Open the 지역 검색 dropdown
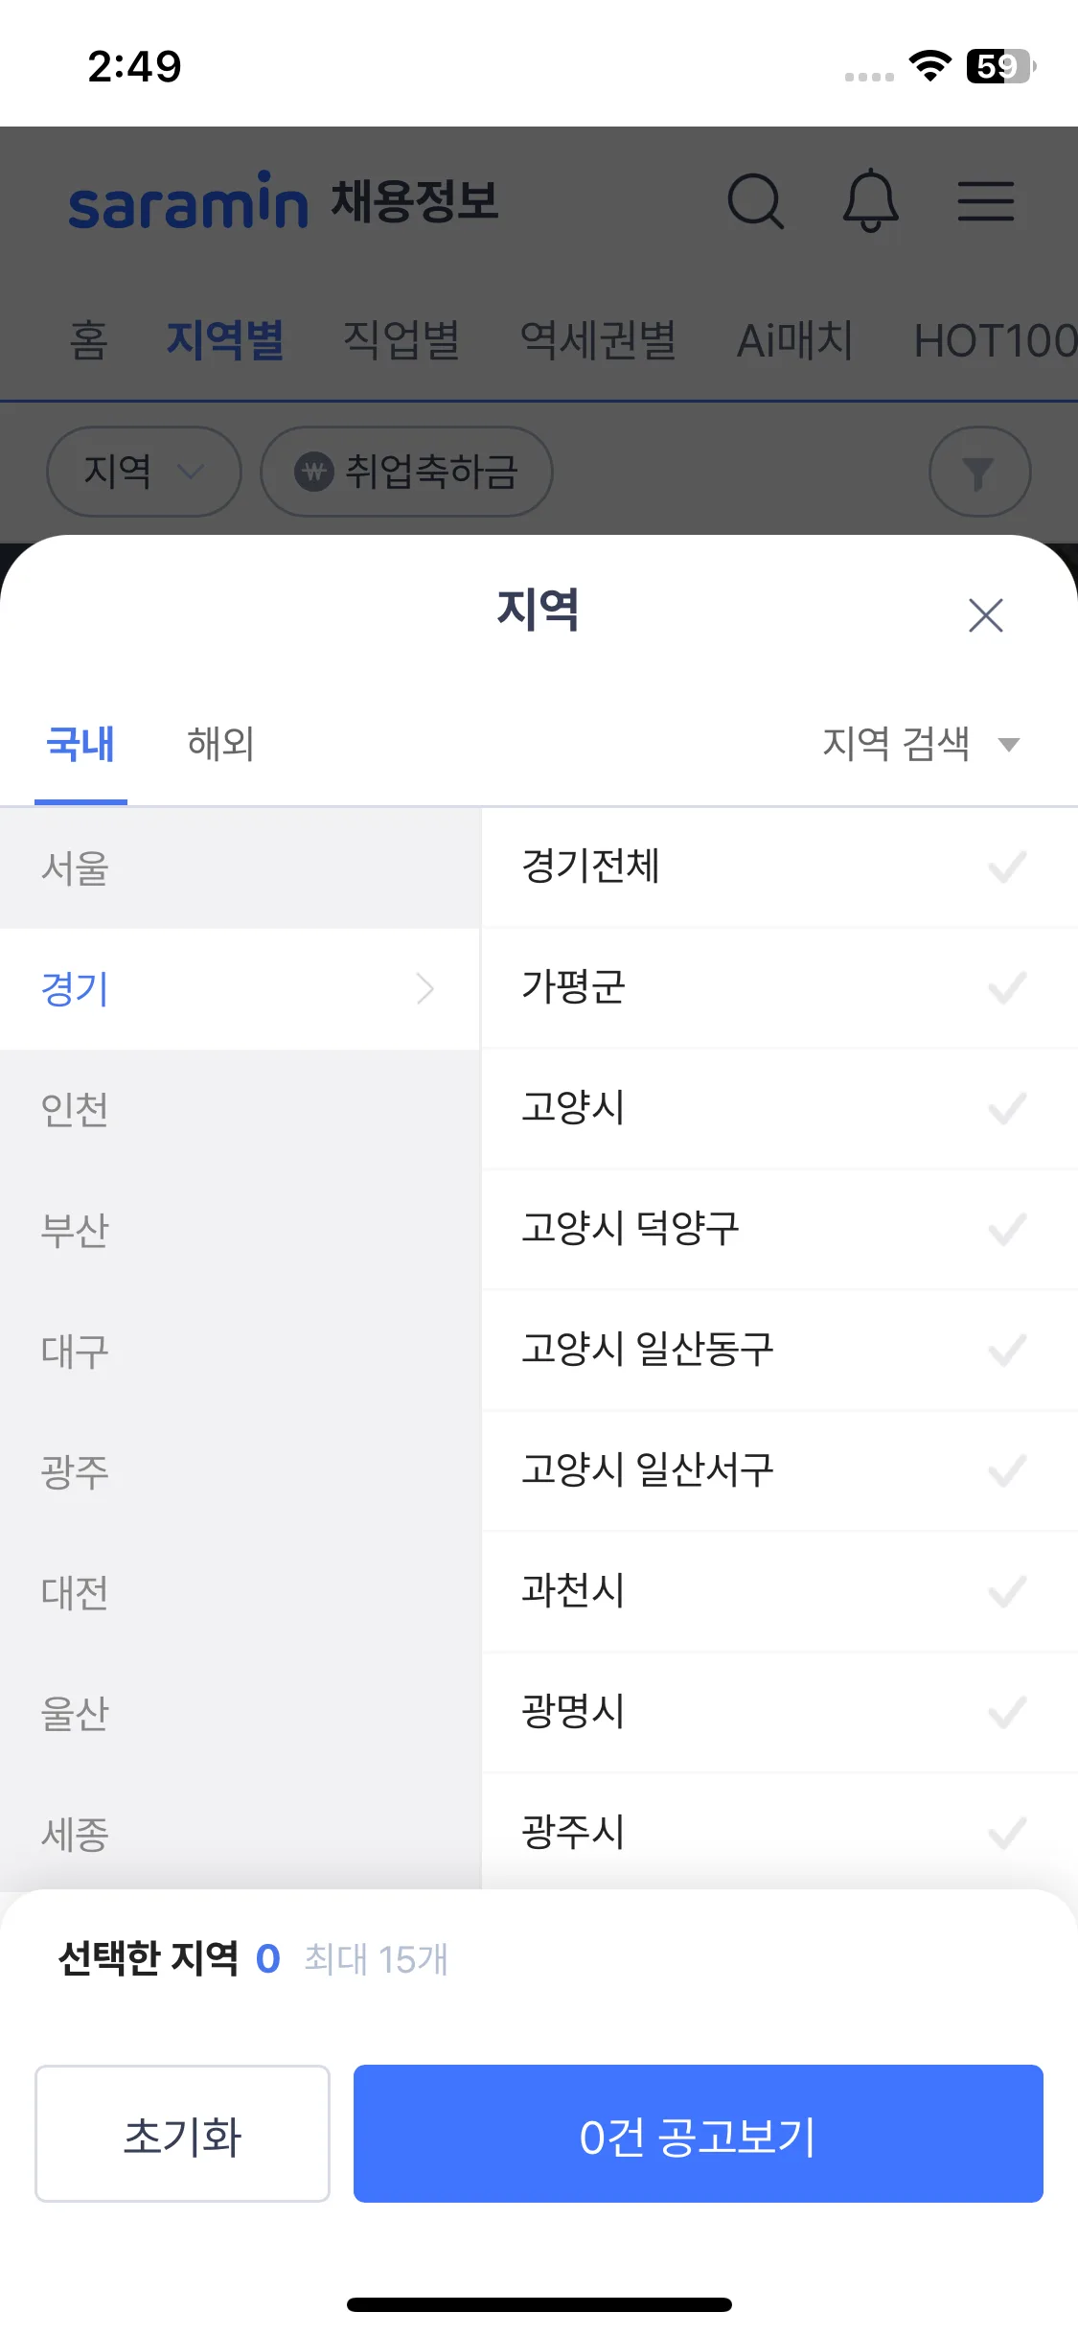 920,744
